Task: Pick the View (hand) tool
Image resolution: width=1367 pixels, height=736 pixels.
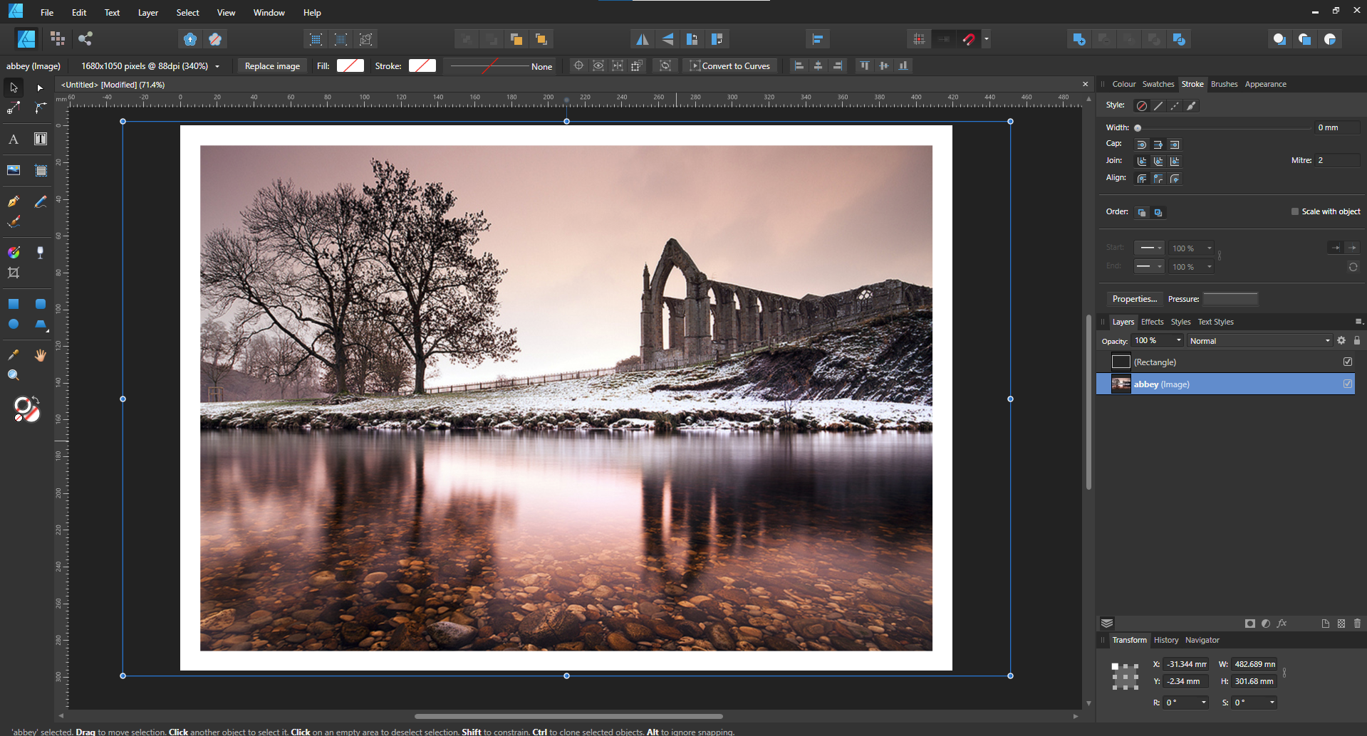Action: (41, 355)
